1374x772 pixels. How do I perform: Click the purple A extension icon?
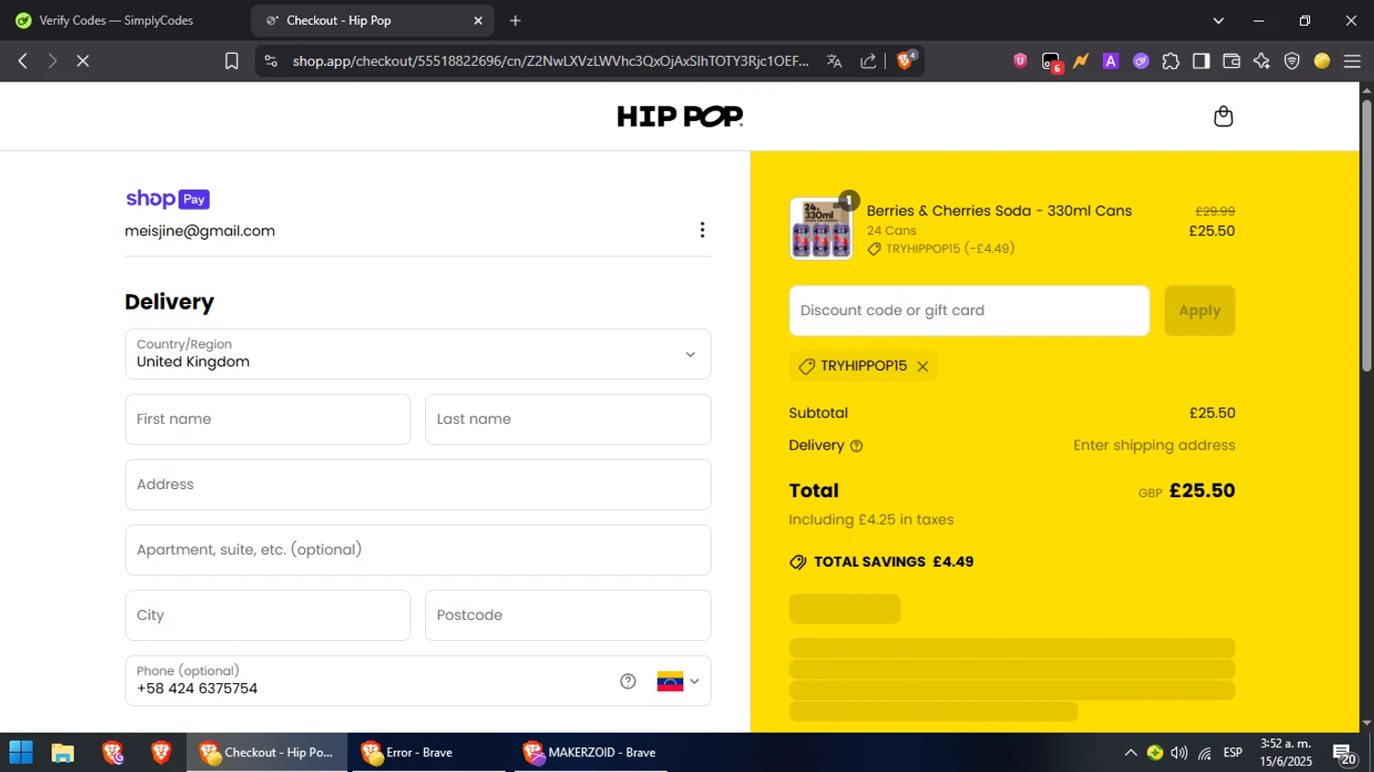(x=1111, y=60)
